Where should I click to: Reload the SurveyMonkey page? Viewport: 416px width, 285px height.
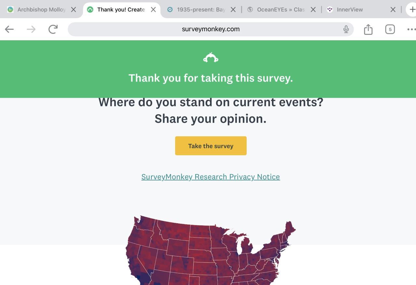click(x=53, y=29)
